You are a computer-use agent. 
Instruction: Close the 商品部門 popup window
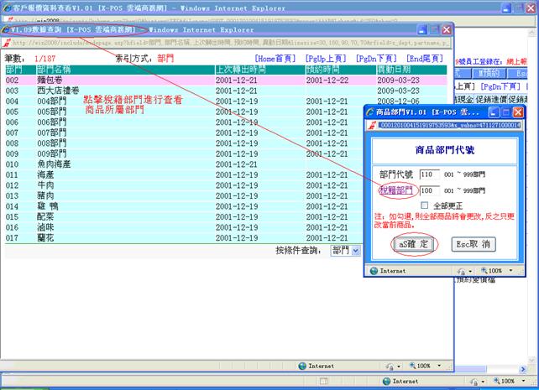coord(517,112)
